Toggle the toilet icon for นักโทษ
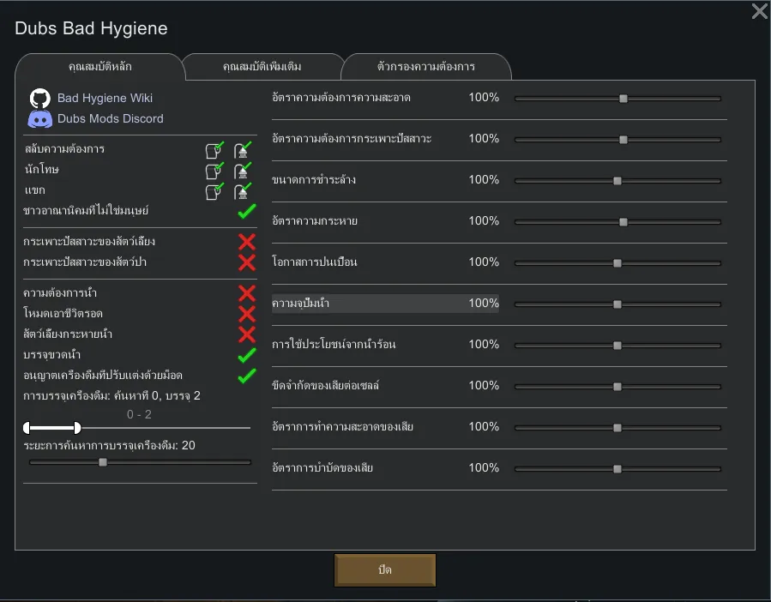This screenshot has width=771, height=602. click(214, 171)
